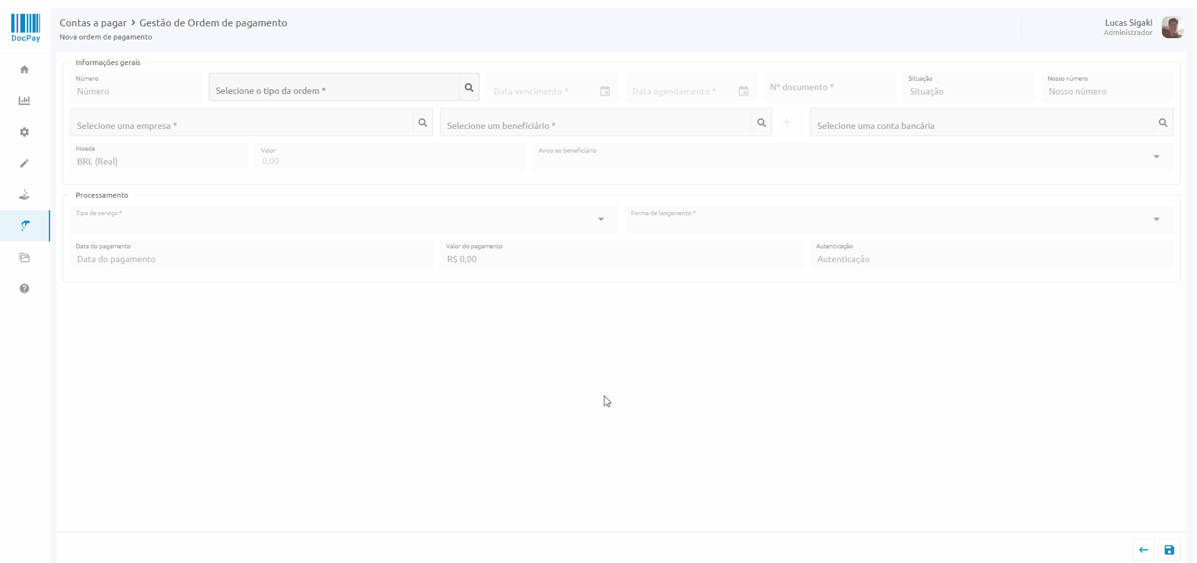The height and width of the screenshot is (563, 1197).
Task: Focus the Número field
Action: [x=136, y=87]
